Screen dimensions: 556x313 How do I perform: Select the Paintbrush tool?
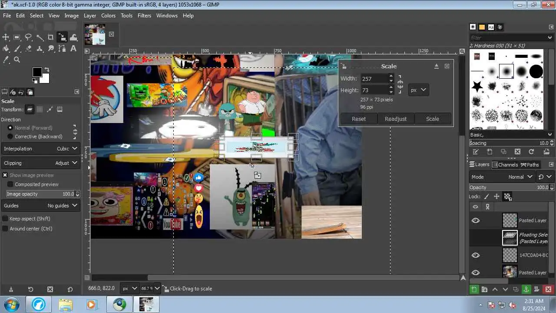17,49
